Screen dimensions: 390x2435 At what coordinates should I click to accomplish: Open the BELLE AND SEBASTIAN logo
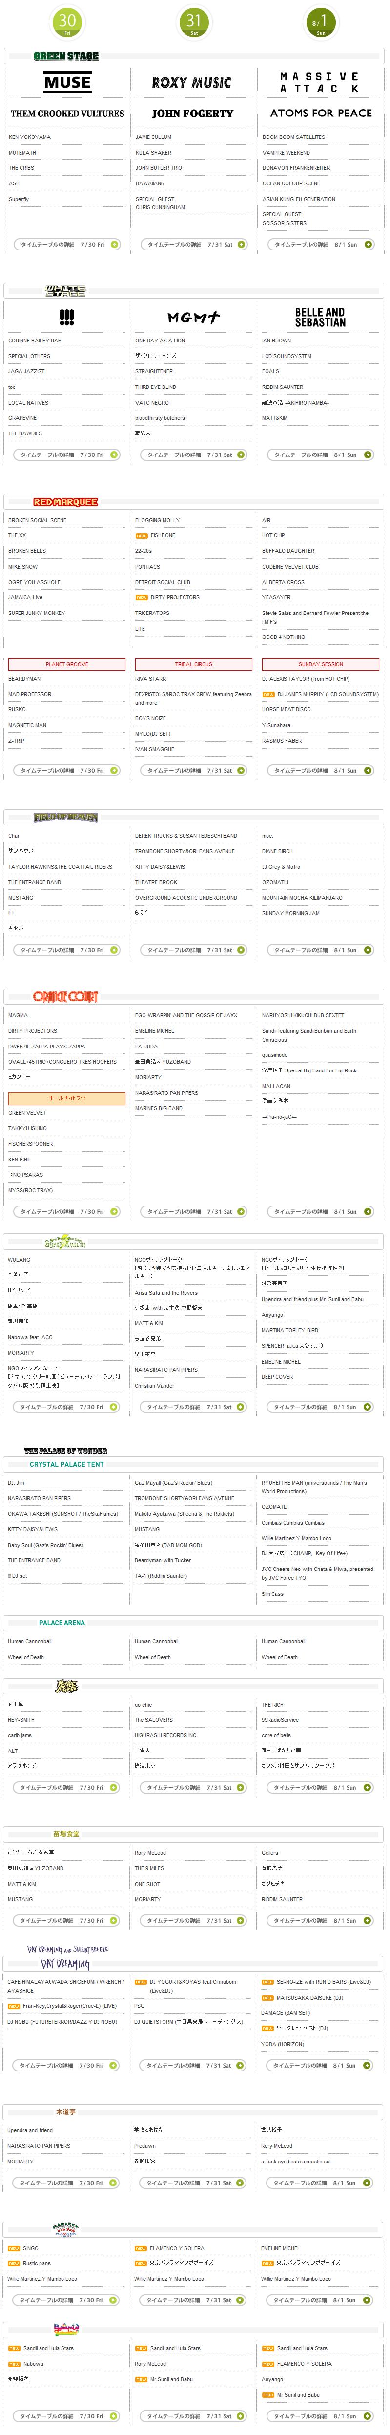click(319, 317)
